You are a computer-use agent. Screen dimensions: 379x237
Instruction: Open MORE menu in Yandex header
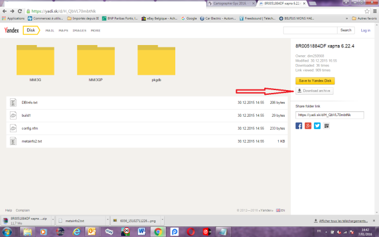click(95, 30)
